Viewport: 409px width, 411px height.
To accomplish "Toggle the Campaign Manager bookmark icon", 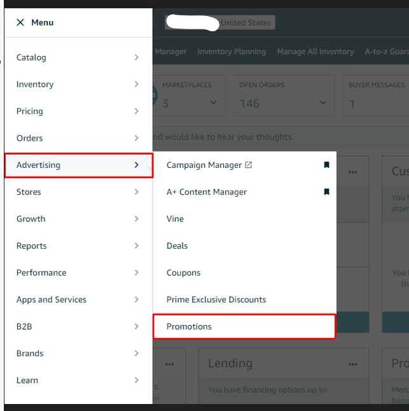I will tap(326, 165).
